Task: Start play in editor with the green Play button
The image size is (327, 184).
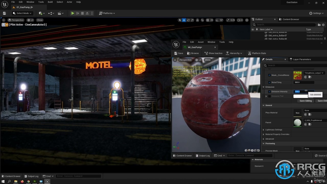Action: (x=73, y=13)
